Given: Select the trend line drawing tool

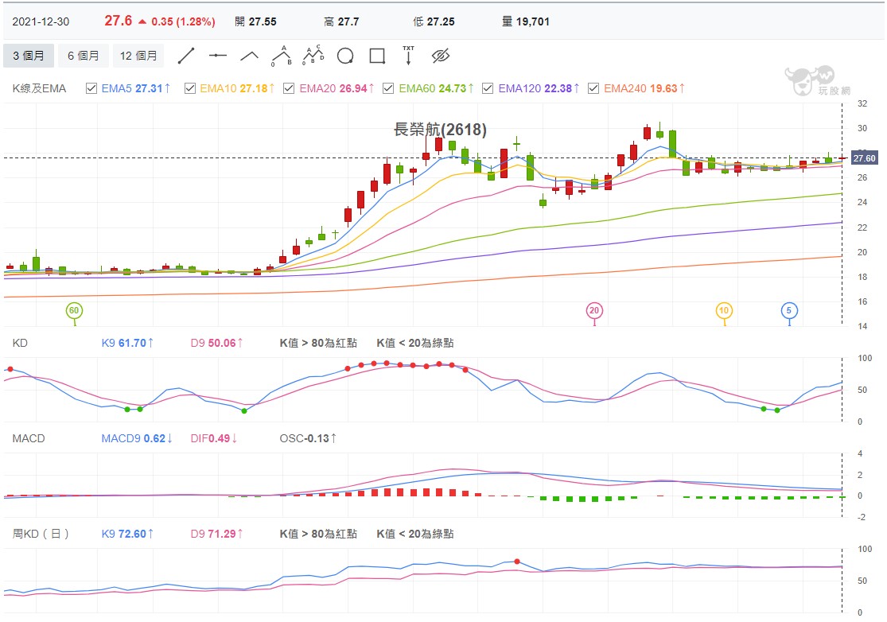Looking at the screenshot, I should point(186,56).
